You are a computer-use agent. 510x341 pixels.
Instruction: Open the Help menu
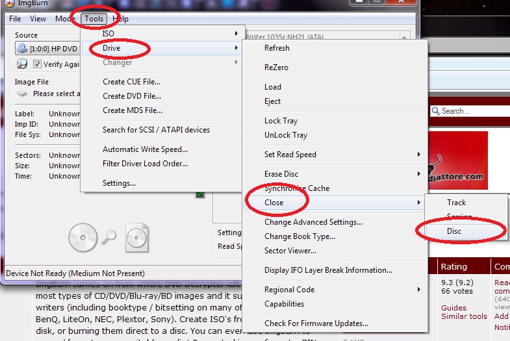[121, 19]
